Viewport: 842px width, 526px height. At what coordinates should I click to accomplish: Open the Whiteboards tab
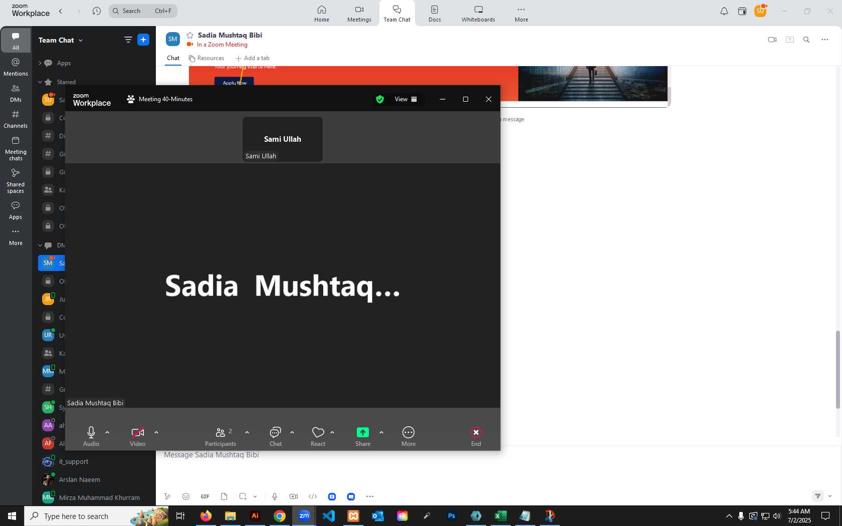[x=478, y=14]
